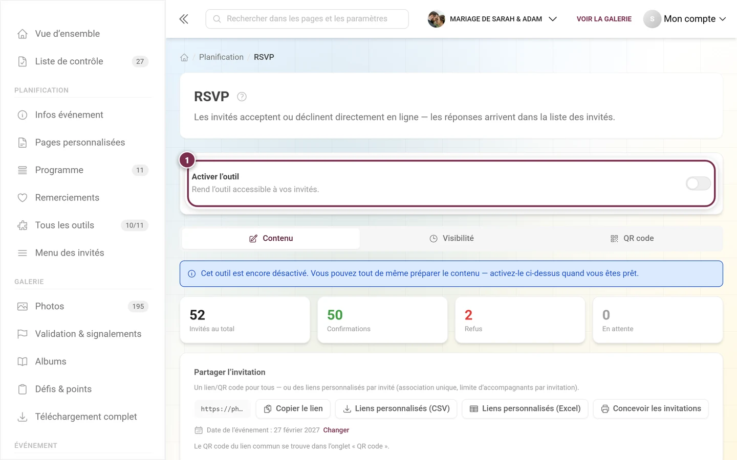
Task: Click the Changer date link
Action: [336, 430]
